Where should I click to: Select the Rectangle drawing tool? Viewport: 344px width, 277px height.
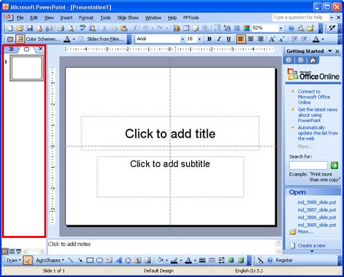pyautogui.click(x=90, y=260)
